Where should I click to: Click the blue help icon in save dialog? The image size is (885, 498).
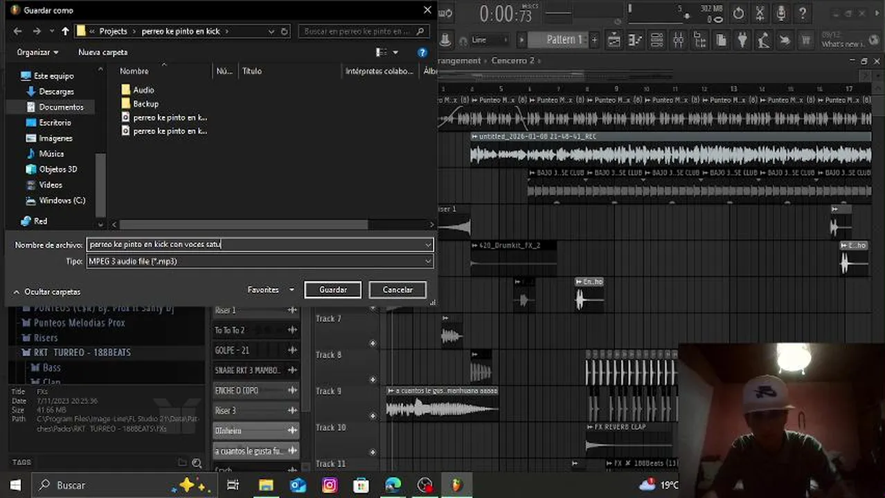pos(422,52)
